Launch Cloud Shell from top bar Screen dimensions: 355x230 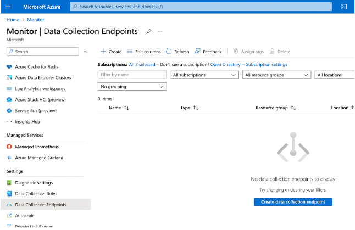point(343,7)
